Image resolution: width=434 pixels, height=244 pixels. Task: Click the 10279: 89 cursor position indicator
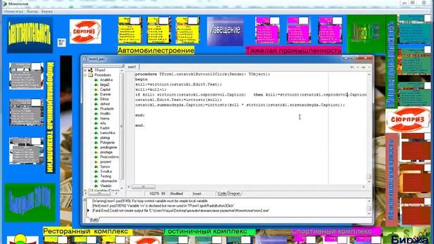(157, 194)
